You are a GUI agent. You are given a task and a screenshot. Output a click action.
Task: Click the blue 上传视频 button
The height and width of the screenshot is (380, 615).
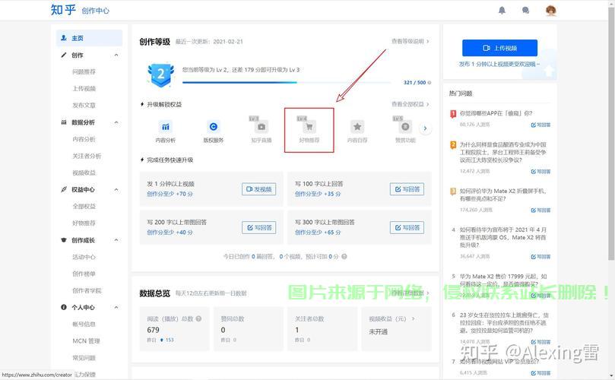coord(499,48)
